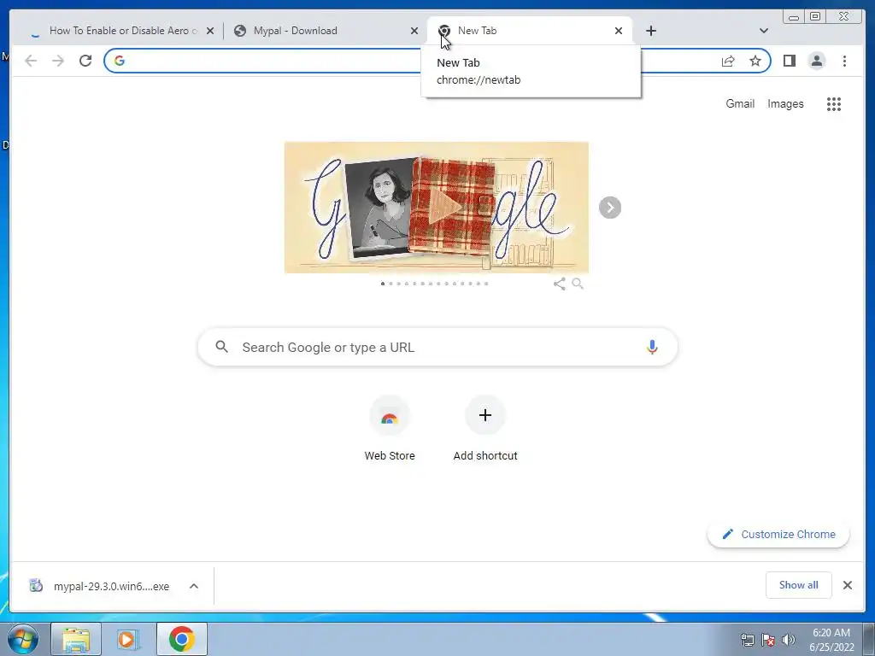Open the network status tray icon
Screen dimensions: 875x656
coord(747,640)
